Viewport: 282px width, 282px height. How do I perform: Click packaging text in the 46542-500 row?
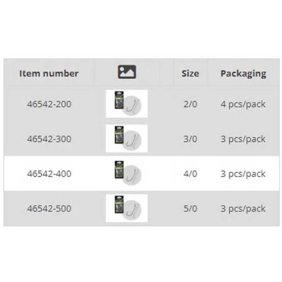click(243, 209)
